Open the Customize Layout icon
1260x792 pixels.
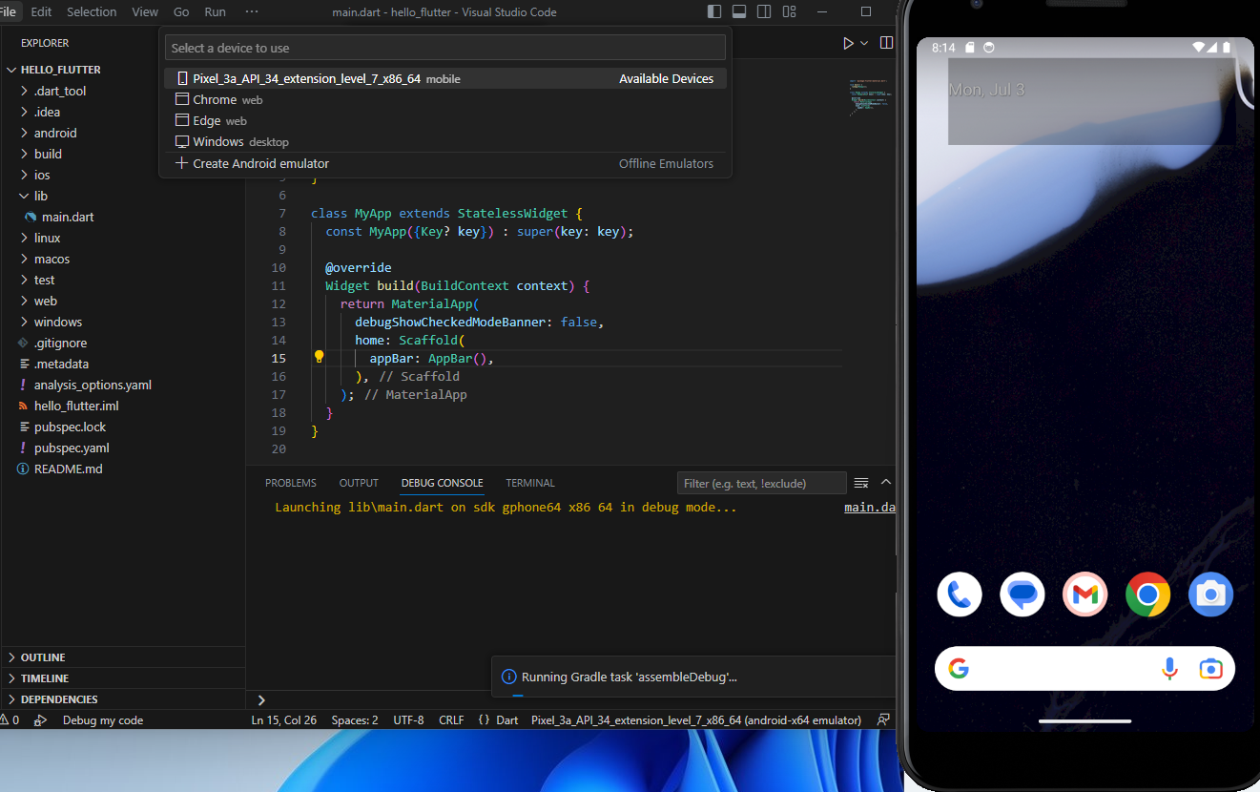[x=789, y=11]
